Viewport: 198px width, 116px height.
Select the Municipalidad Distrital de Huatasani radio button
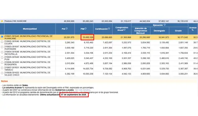coord(2,47)
